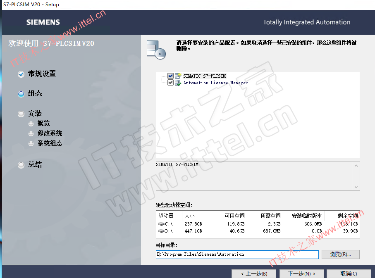
Task: Go back with 上一步(B) button
Action: click(x=254, y=274)
